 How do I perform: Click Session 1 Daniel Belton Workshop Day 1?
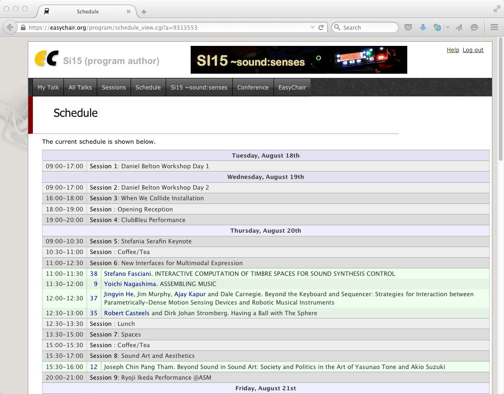[x=266, y=166]
